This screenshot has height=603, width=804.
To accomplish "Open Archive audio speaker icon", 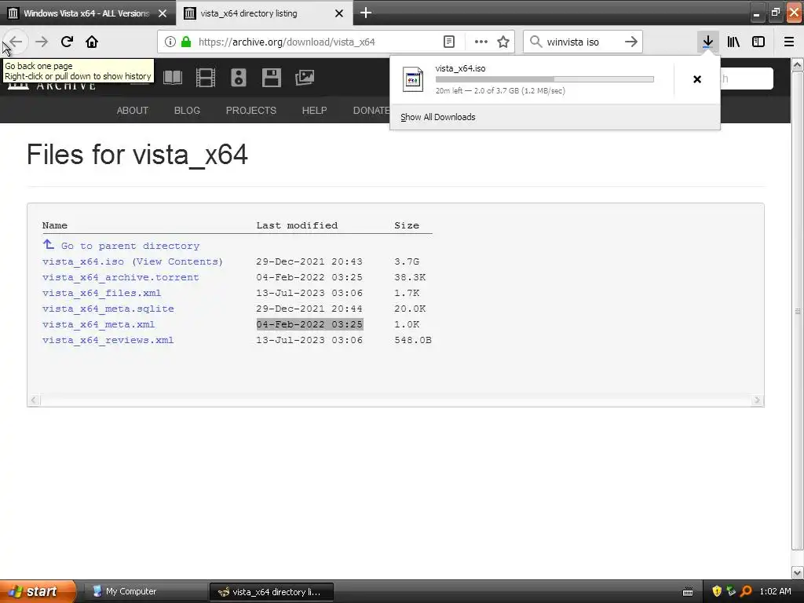I will pos(239,78).
